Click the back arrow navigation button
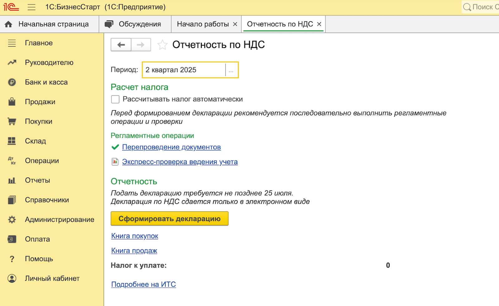 point(121,45)
